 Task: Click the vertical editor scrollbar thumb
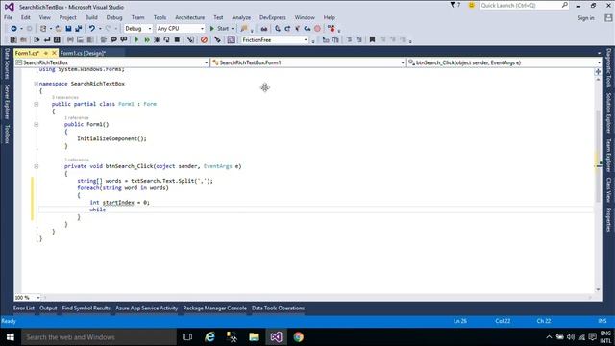click(598, 156)
